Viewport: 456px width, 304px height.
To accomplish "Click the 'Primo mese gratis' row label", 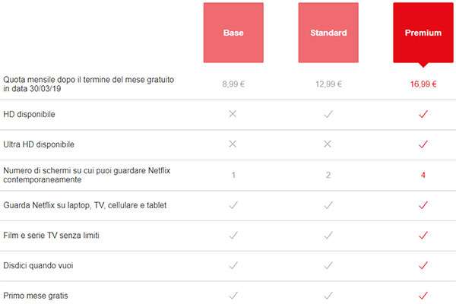I will click(36, 296).
